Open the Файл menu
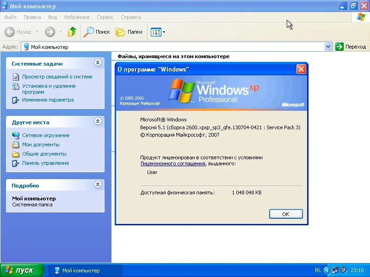370x277 pixels. [x=10, y=17]
